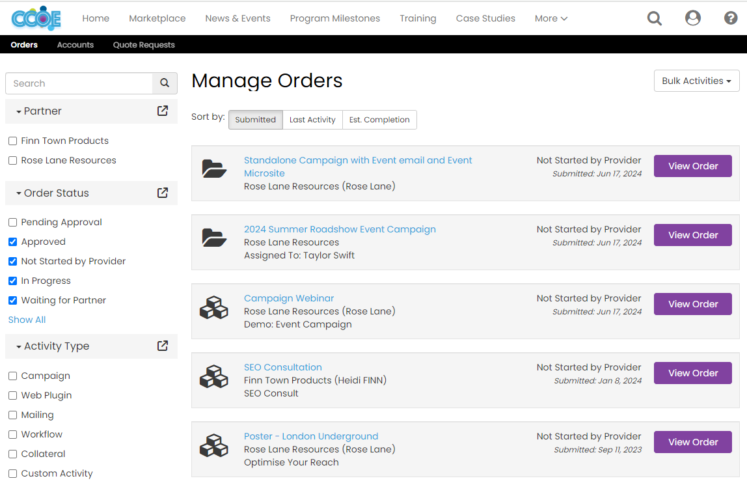
Task: Uncheck the Approved status filter
Action: click(13, 242)
